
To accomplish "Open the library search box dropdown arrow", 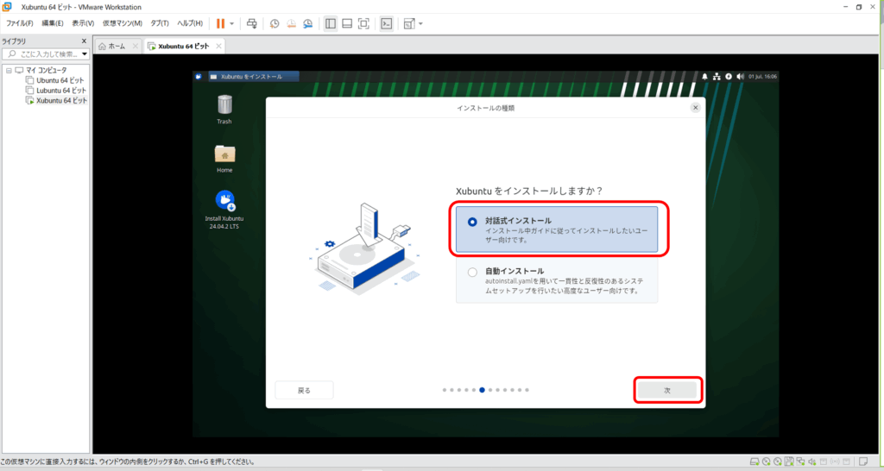I will coord(85,54).
